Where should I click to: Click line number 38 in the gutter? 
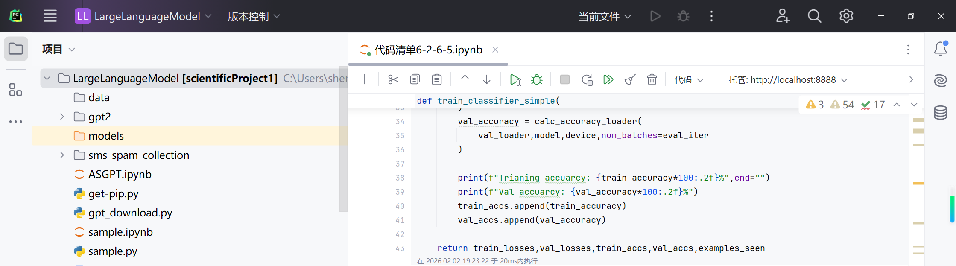400,178
